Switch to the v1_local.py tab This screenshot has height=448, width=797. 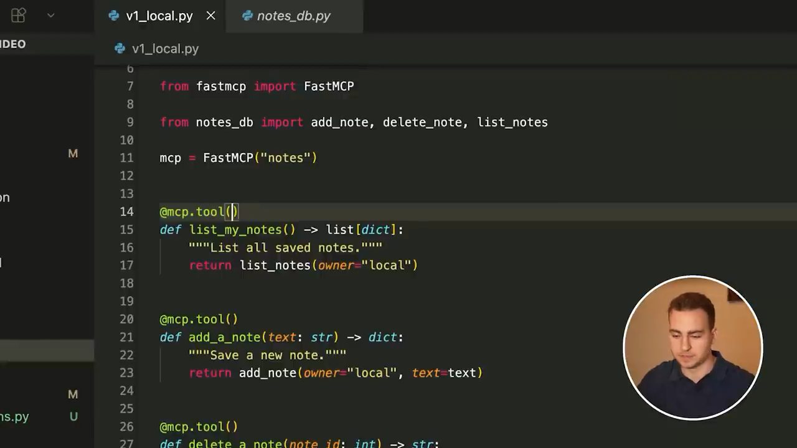[159, 16]
